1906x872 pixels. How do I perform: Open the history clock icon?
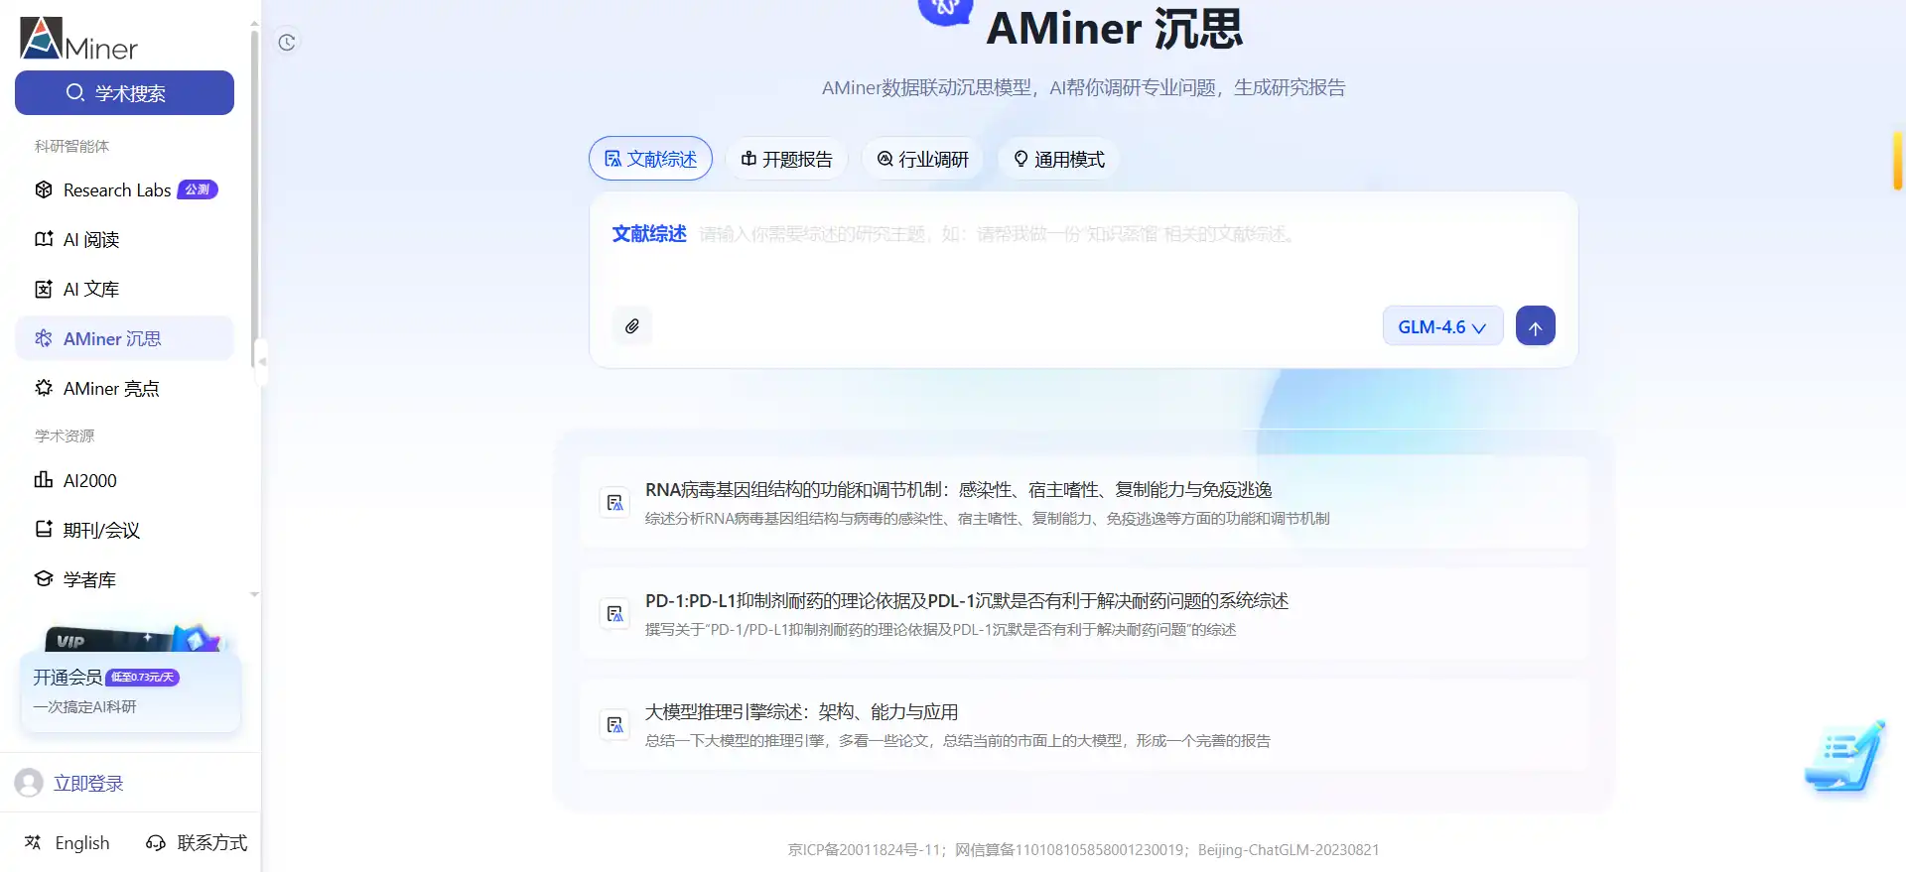tap(287, 42)
